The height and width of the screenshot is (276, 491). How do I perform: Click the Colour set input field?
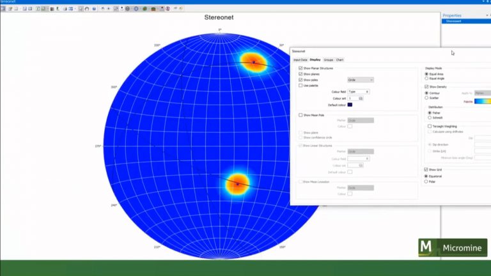(353, 98)
